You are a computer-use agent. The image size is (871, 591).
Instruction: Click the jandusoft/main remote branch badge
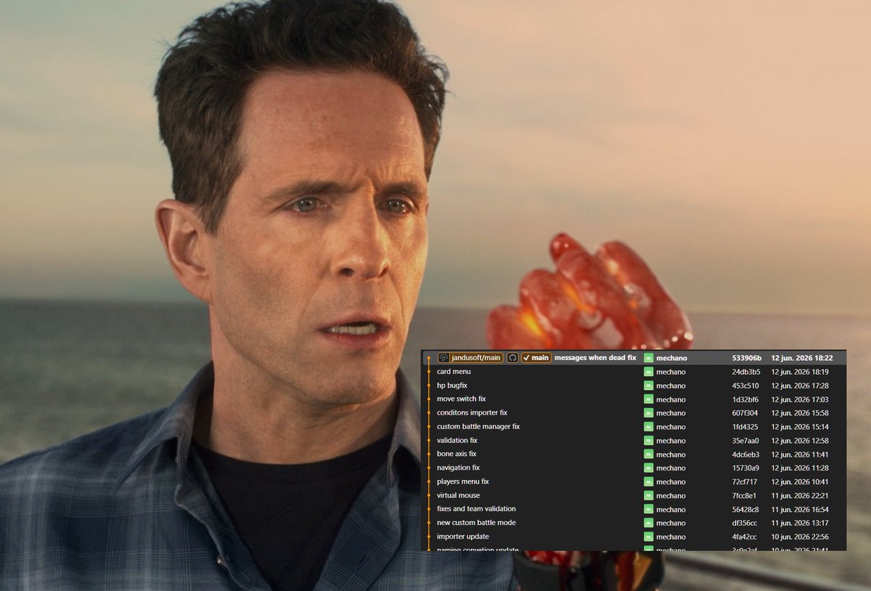[x=470, y=358]
